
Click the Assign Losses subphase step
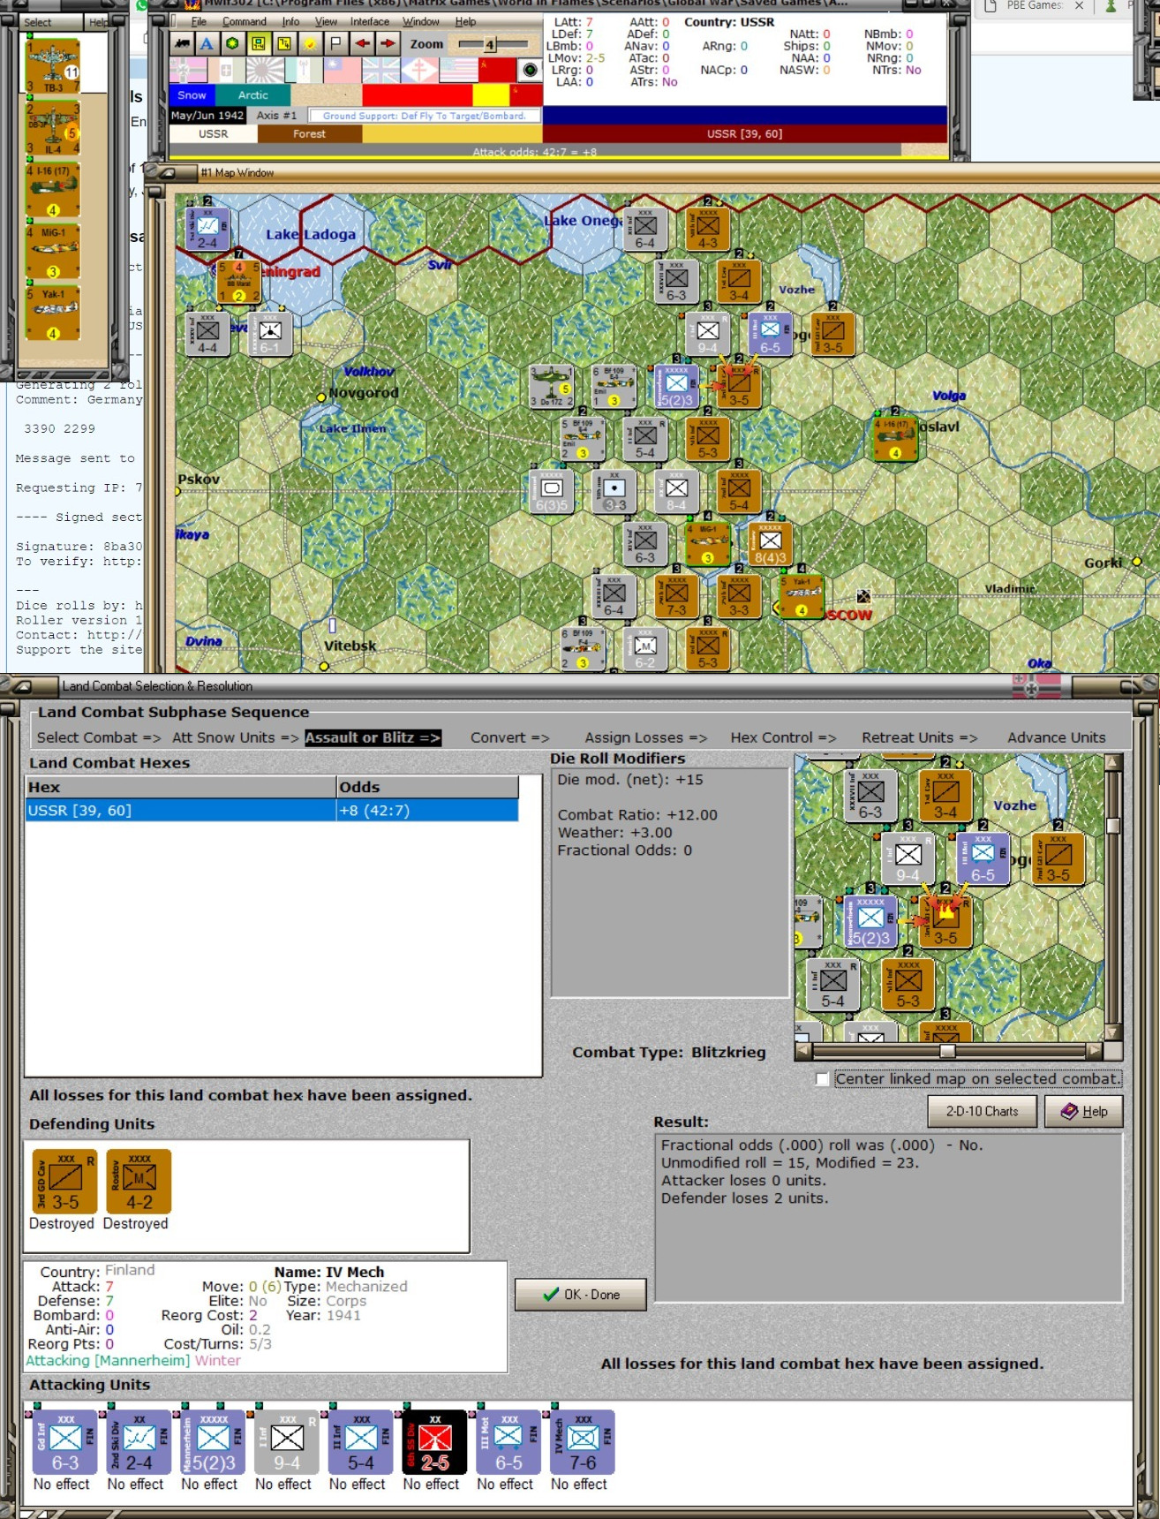646,737
